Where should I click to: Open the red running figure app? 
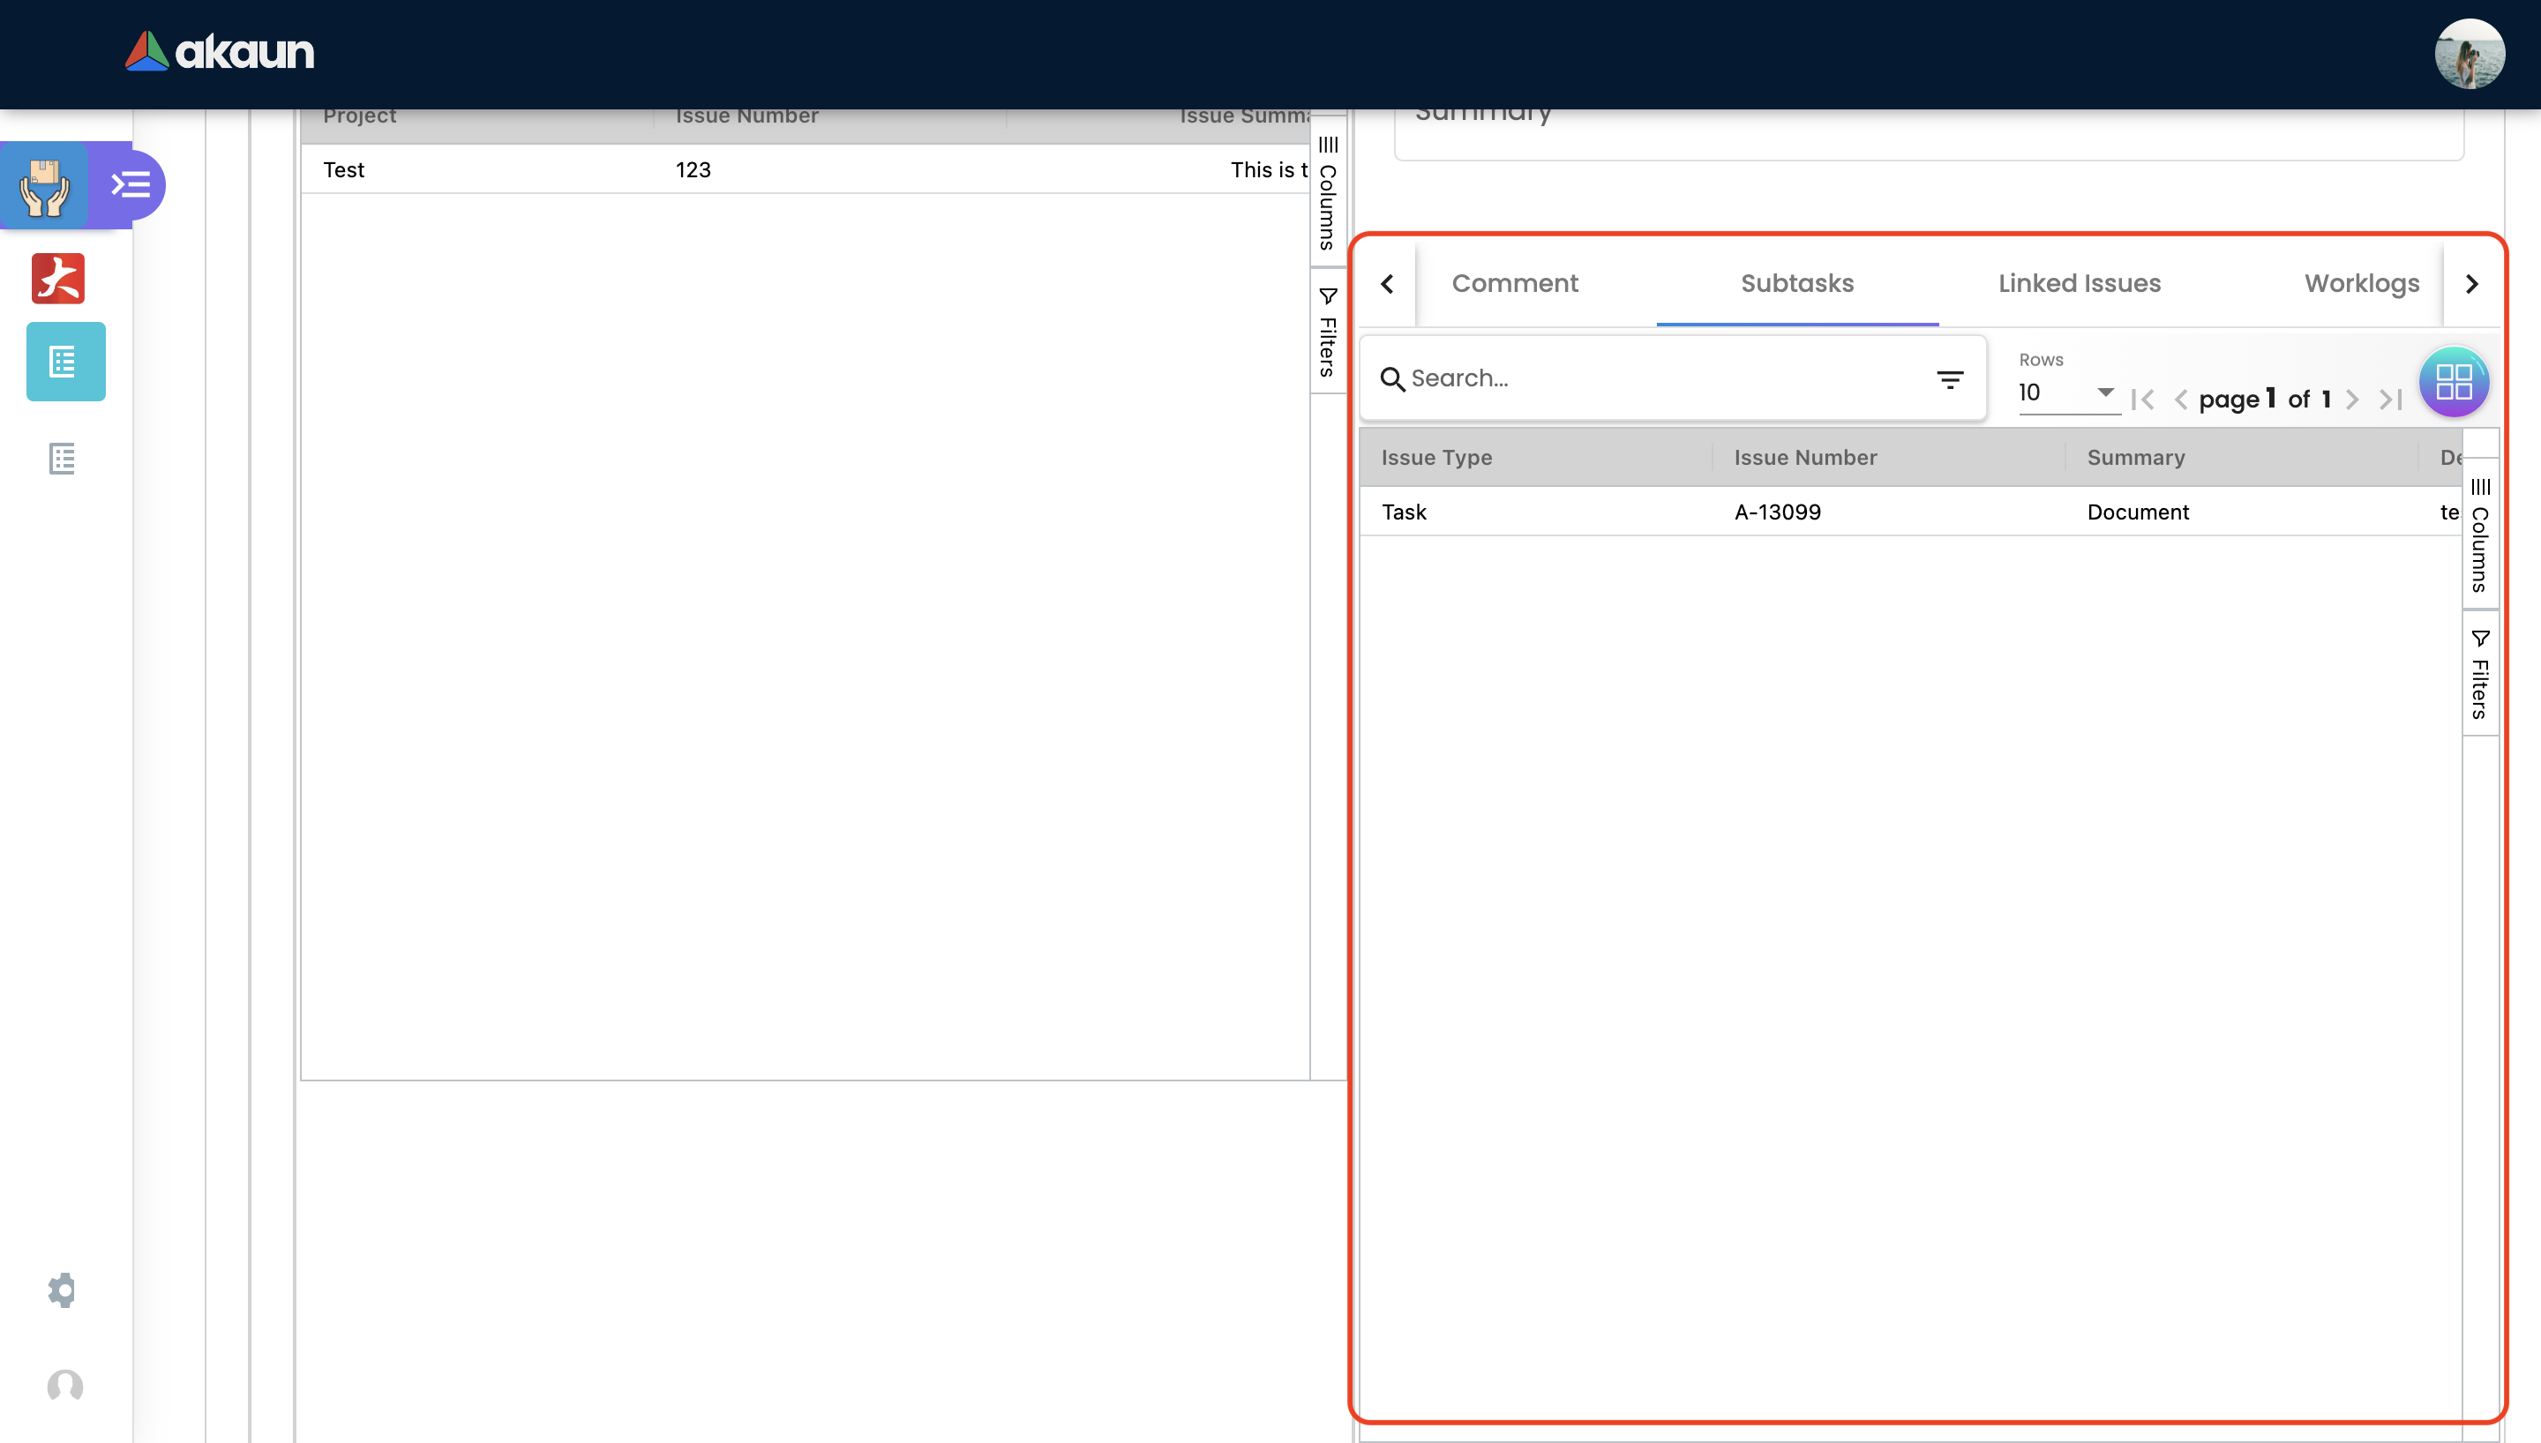58,279
